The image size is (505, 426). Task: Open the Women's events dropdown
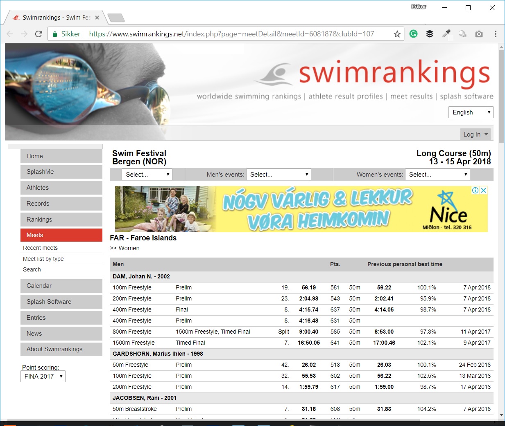tap(437, 175)
